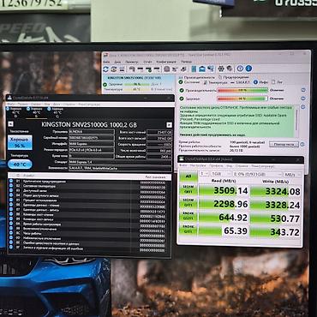317x317 pixels.
Task: Click the health gradient bar showing 96 %
Action: point(242,99)
